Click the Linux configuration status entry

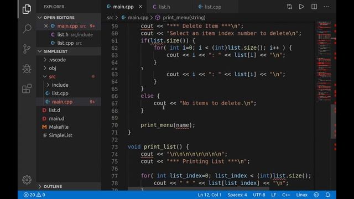(x=301, y=195)
